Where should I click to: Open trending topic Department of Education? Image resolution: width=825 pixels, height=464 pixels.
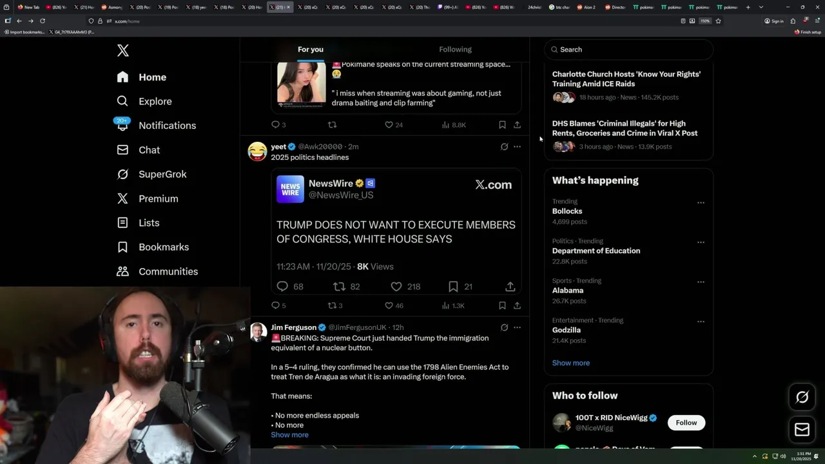point(596,251)
